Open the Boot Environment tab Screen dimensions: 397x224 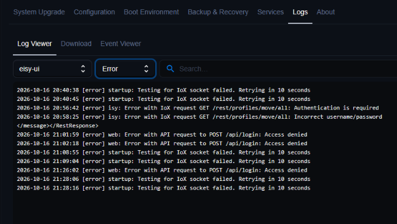tap(151, 12)
